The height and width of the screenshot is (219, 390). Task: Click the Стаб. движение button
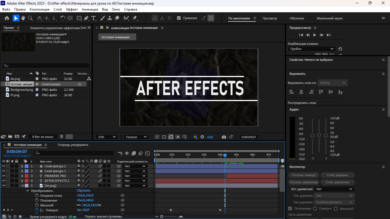tap(338, 182)
